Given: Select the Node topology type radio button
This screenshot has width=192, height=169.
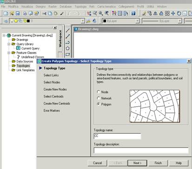Looking at the screenshot, I should [x=99, y=92].
